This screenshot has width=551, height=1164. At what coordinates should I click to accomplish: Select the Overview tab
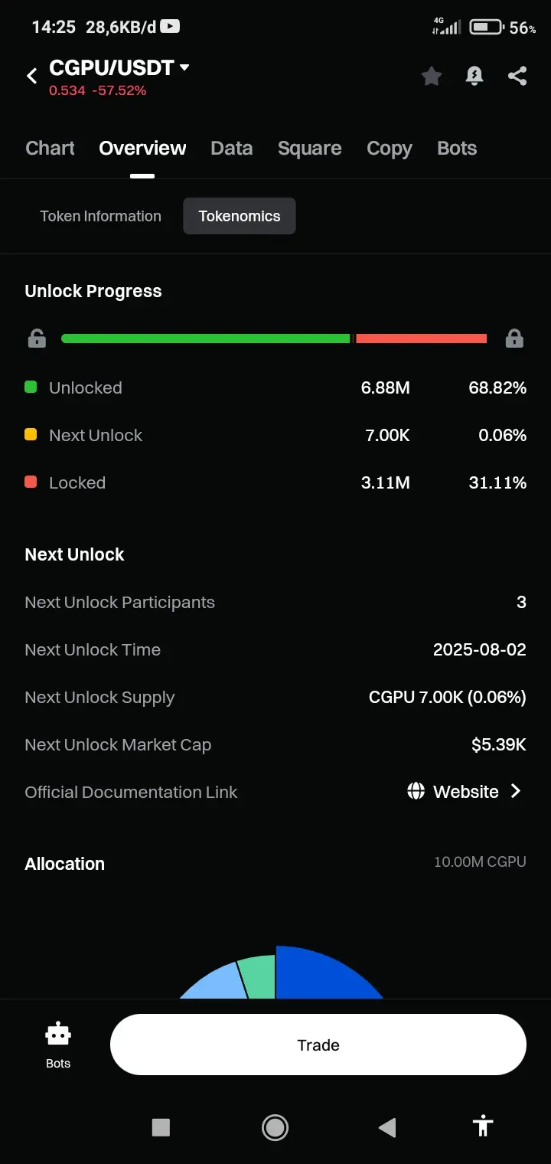tap(142, 149)
